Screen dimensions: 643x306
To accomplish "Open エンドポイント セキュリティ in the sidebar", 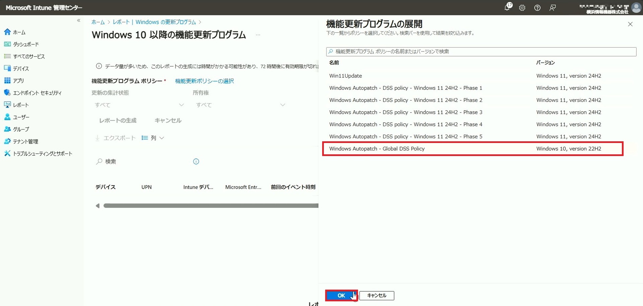I will (x=37, y=93).
